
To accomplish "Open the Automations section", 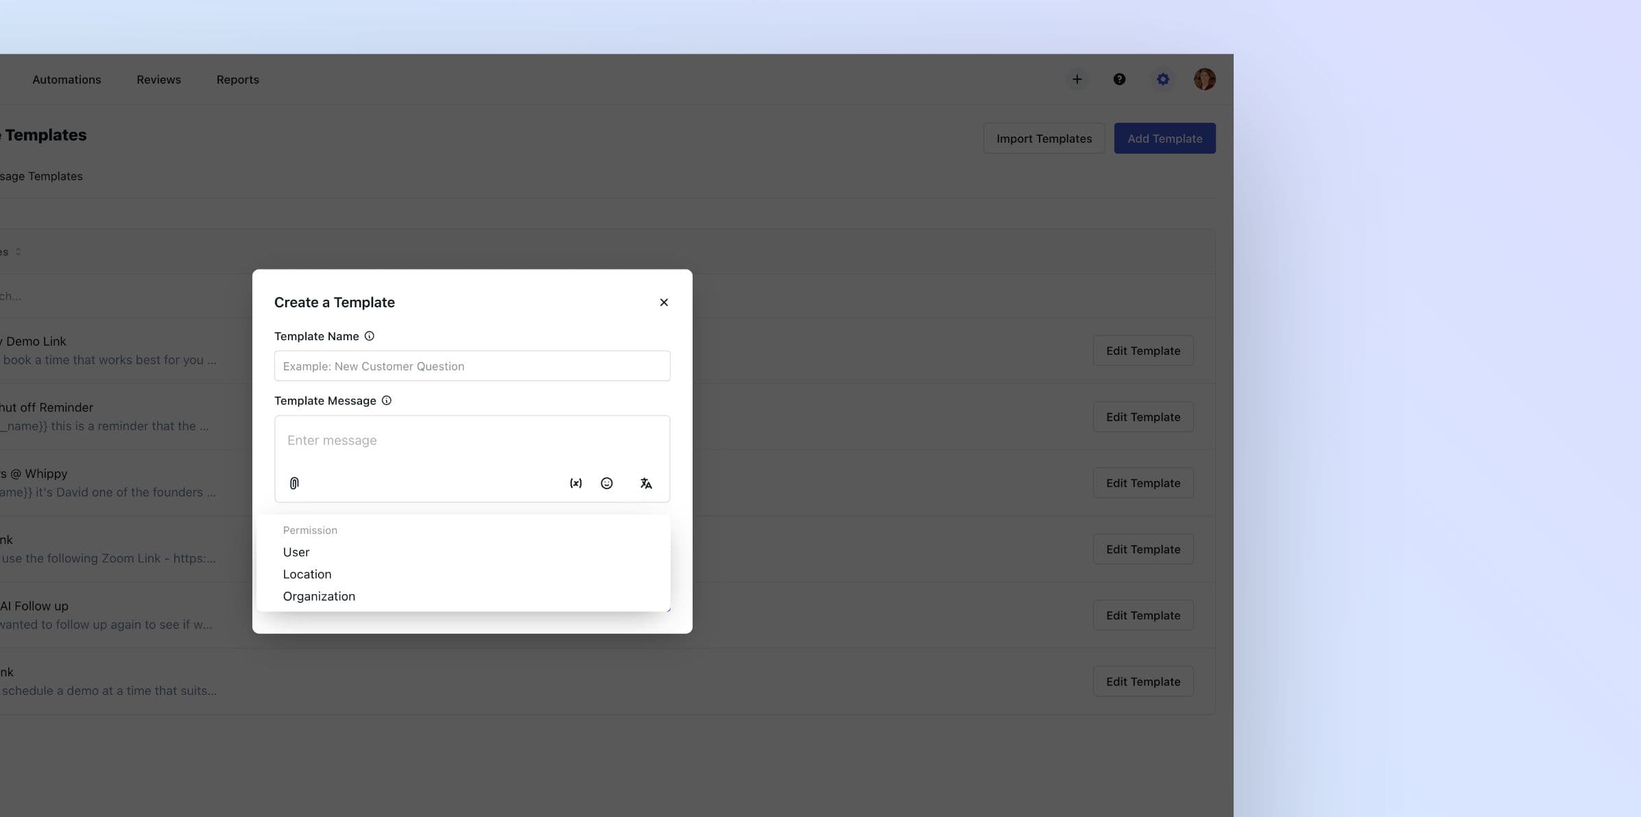I will click(67, 79).
